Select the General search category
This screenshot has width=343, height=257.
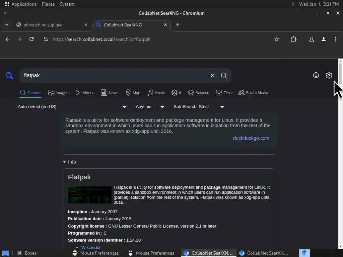[x=30, y=93]
